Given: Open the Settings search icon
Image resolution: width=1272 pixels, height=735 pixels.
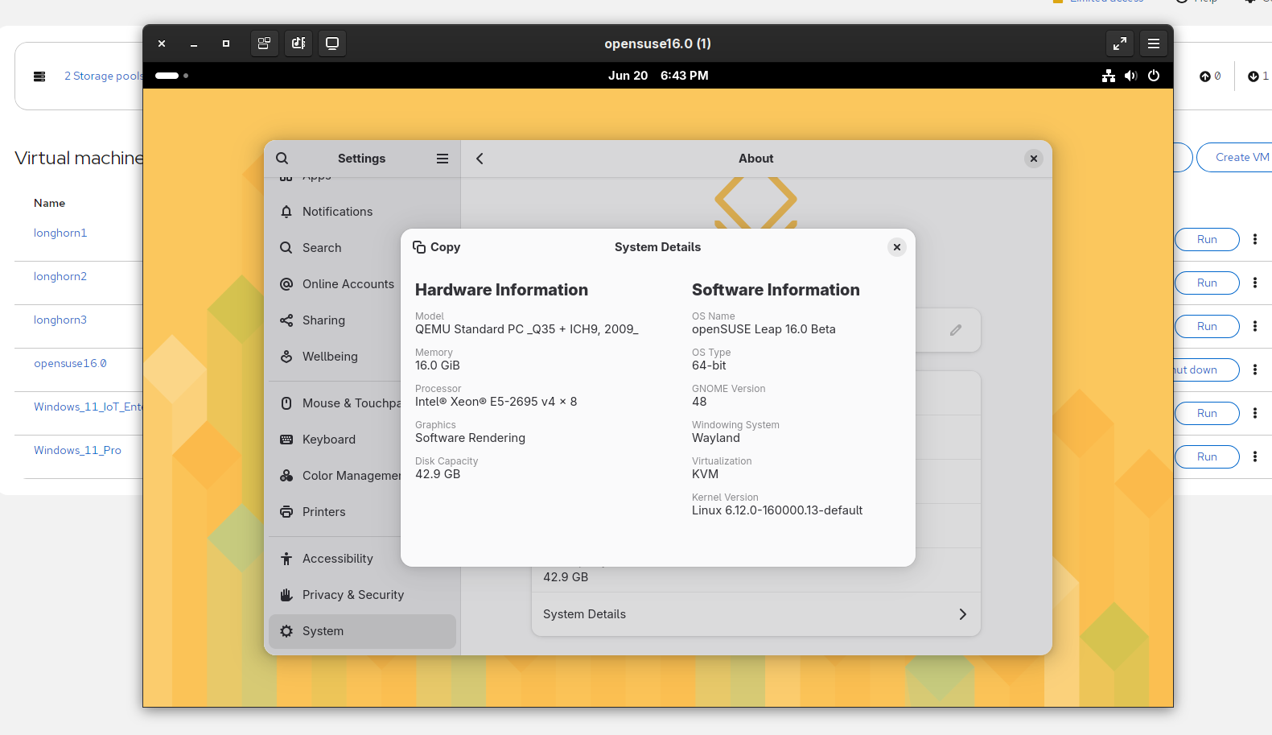Looking at the screenshot, I should [282, 159].
